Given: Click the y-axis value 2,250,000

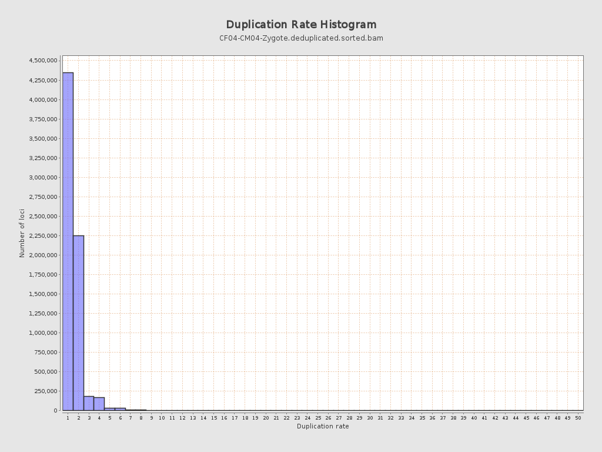Looking at the screenshot, I should pos(44,235).
